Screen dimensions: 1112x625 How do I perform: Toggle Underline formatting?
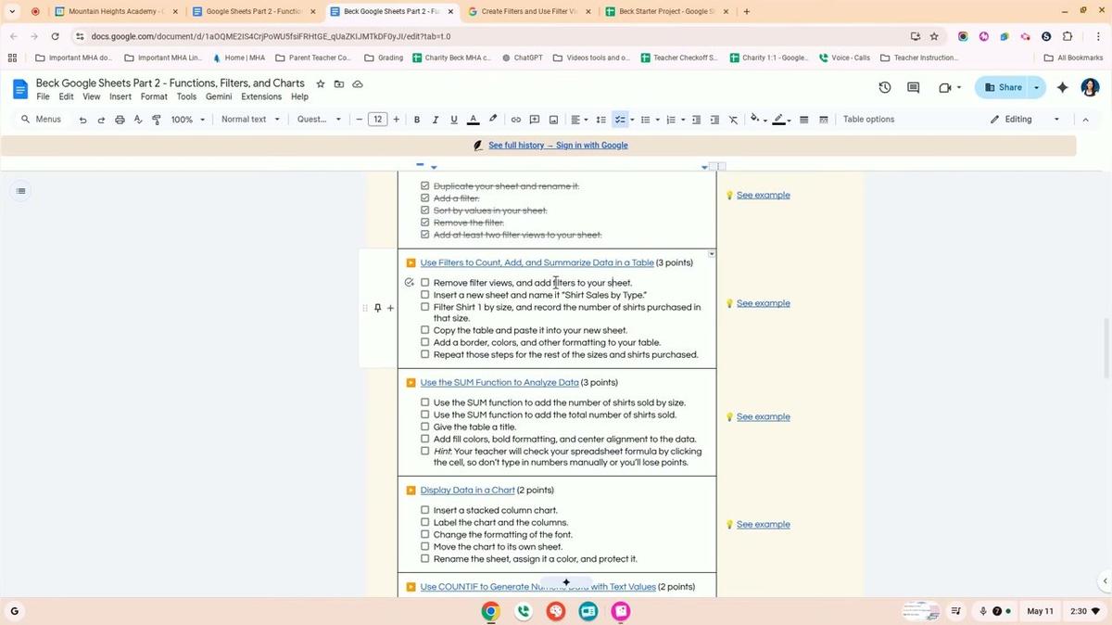pyautogui.click(x=454, y=120)
